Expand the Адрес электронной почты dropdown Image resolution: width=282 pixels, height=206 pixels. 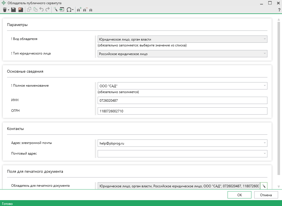click(264, 143)
